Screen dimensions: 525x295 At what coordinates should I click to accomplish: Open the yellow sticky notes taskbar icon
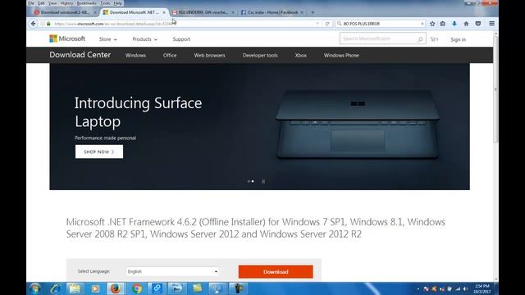pos(198,288)
